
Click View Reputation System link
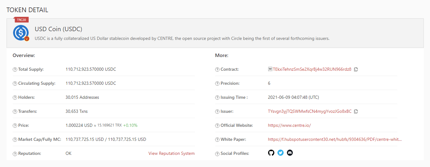(x=172, y=153)
